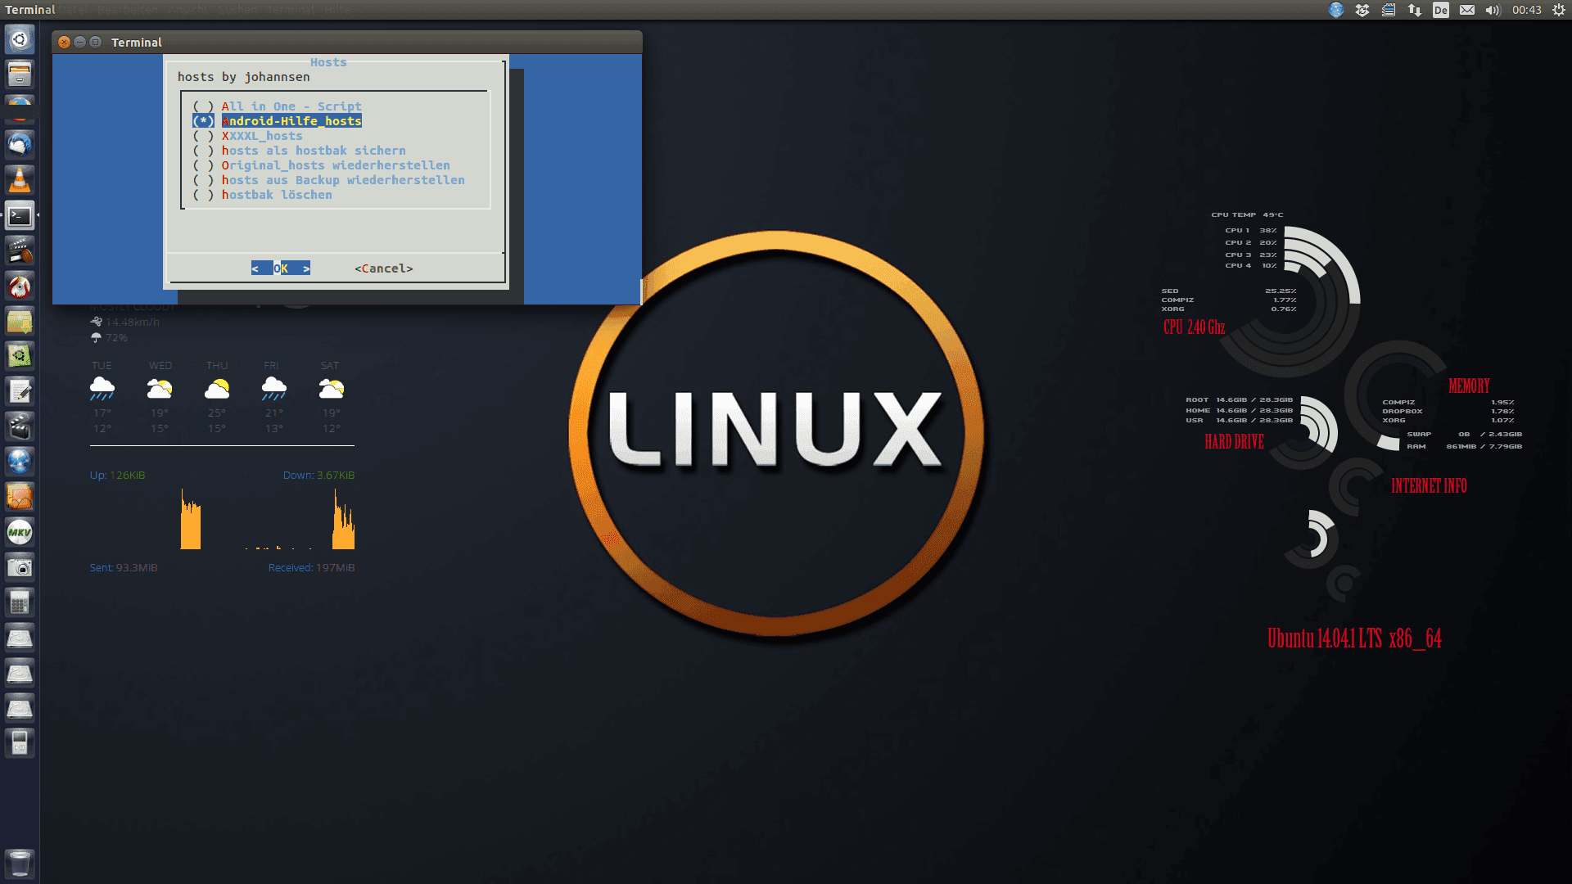Open the sound volume indicator
This screenshot has height=884, width=1572.
[1493, 10]
